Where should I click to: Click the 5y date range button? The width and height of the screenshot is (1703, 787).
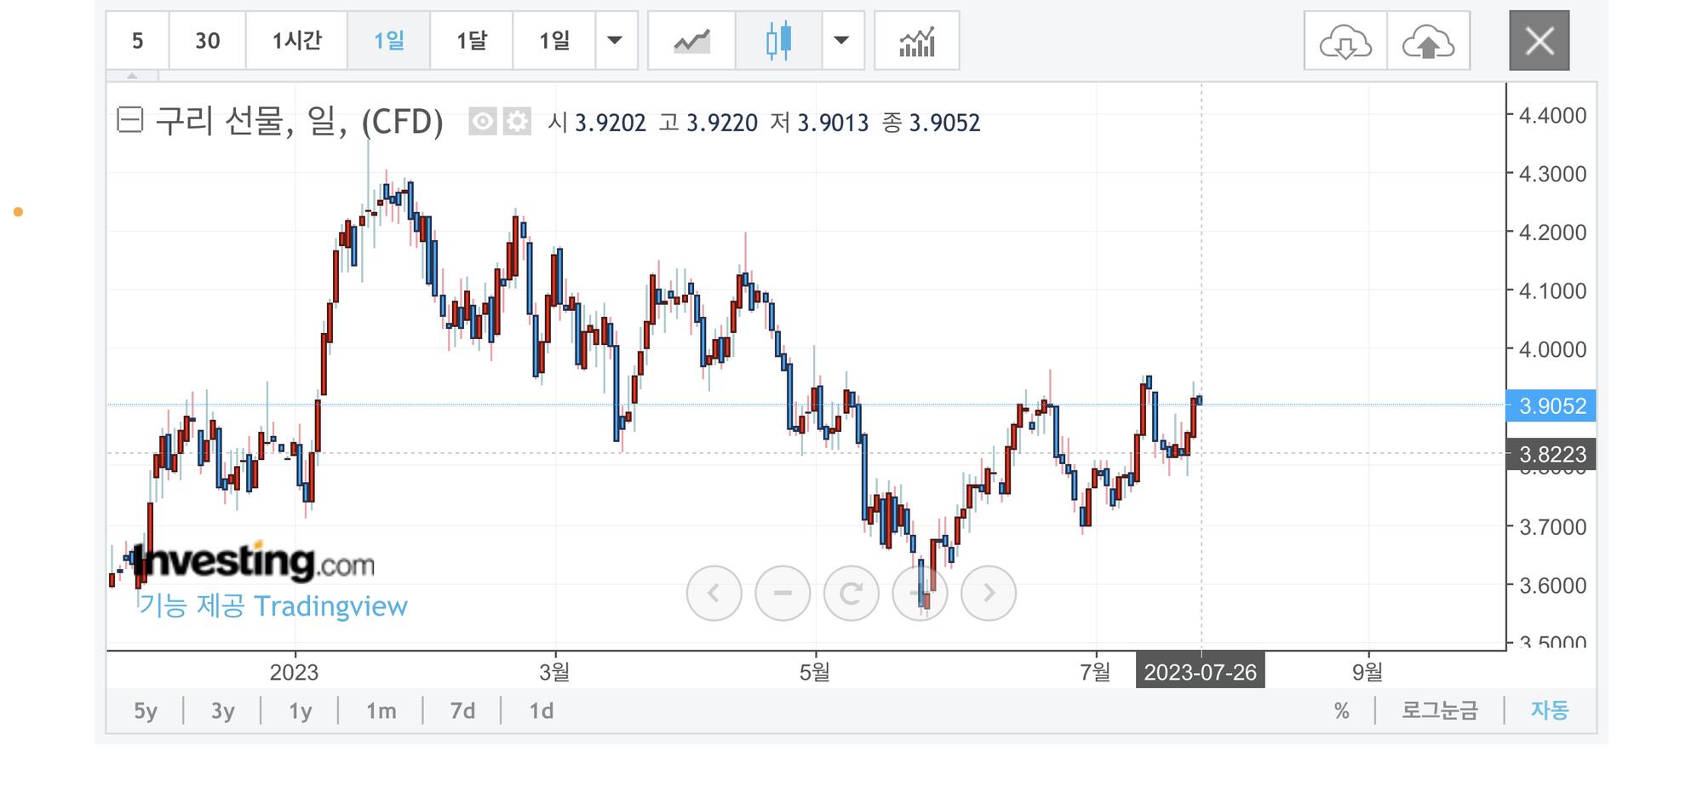click(x=146, y=710)
